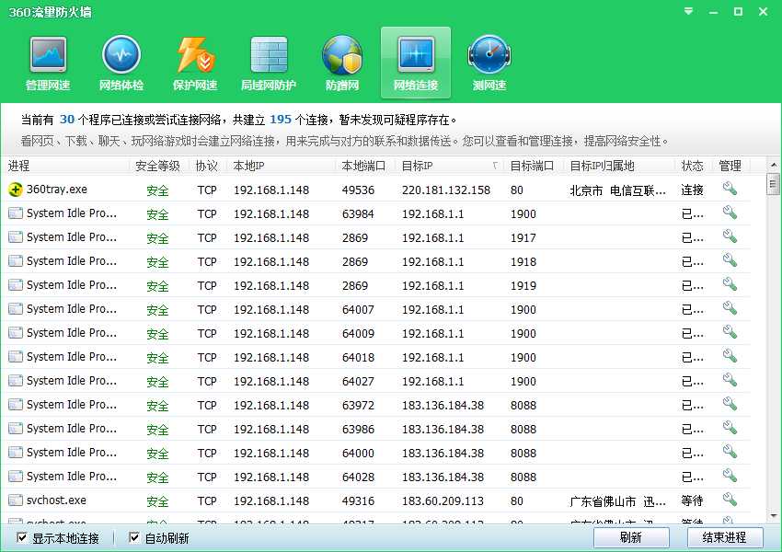This screenshot has width=782, height=552.
Task: Manage the connection on local port 63972
Action: pyautogui.click(x=730, y=404)
